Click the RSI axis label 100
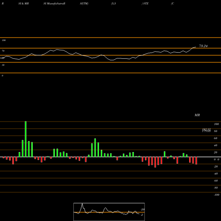 point(4,40)
